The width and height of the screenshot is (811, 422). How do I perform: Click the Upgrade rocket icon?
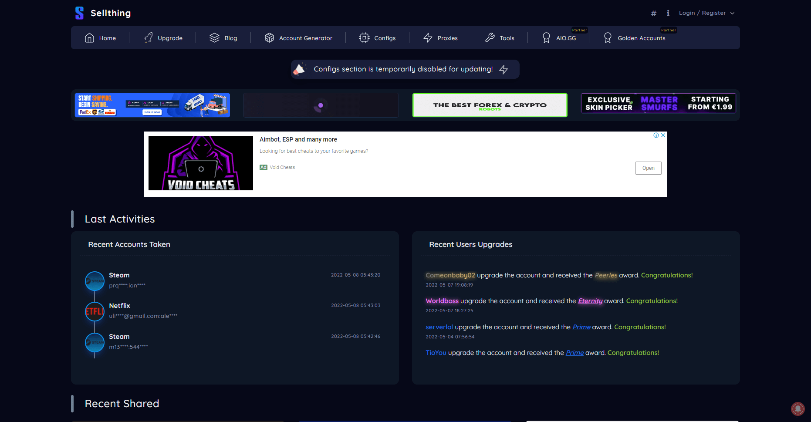[x=149, y=38]
